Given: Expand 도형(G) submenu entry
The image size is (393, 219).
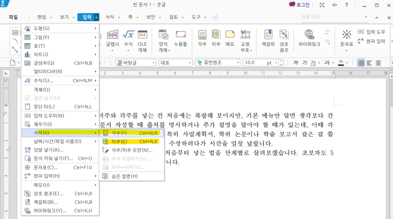Looking at the screenshot, I should tap(60, 29).
